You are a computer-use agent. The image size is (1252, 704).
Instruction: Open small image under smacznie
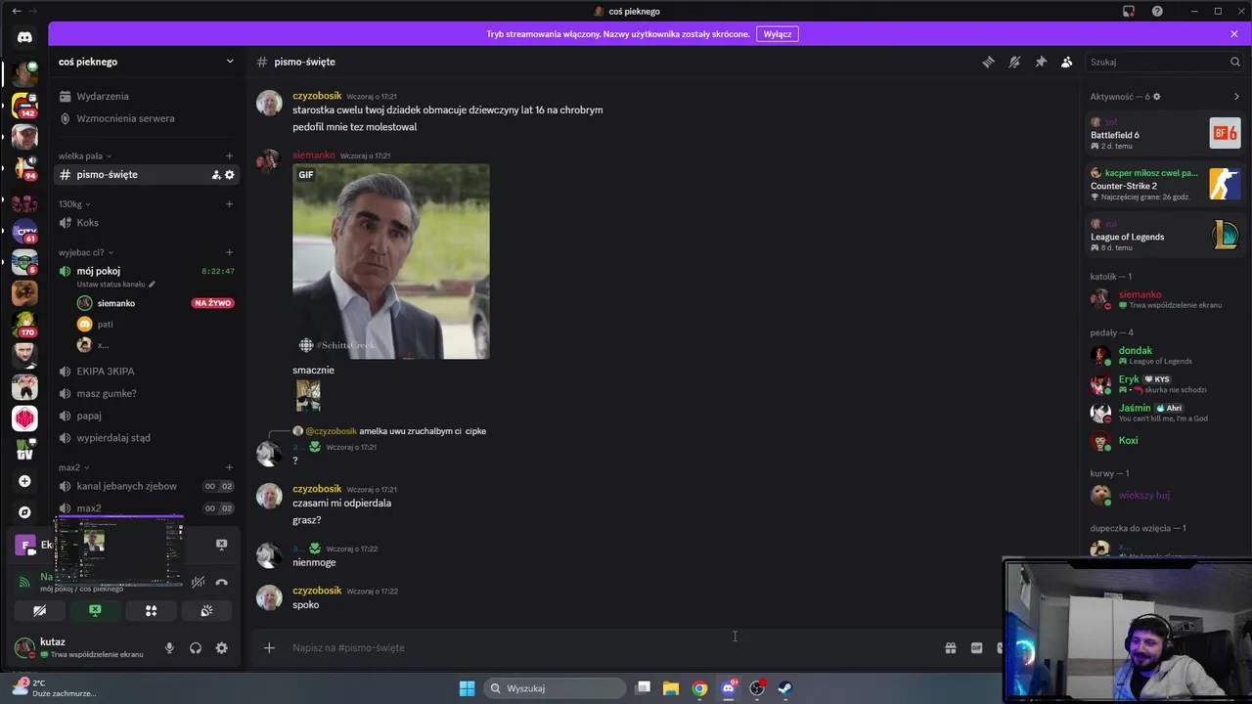click(x=308, y=396)
